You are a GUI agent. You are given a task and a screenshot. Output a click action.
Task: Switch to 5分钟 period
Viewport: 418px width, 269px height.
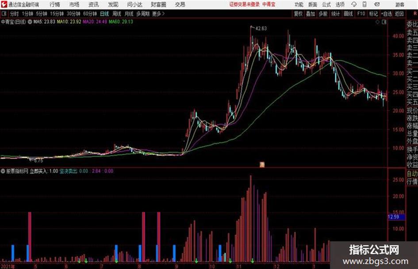click(x=41, y=14)
